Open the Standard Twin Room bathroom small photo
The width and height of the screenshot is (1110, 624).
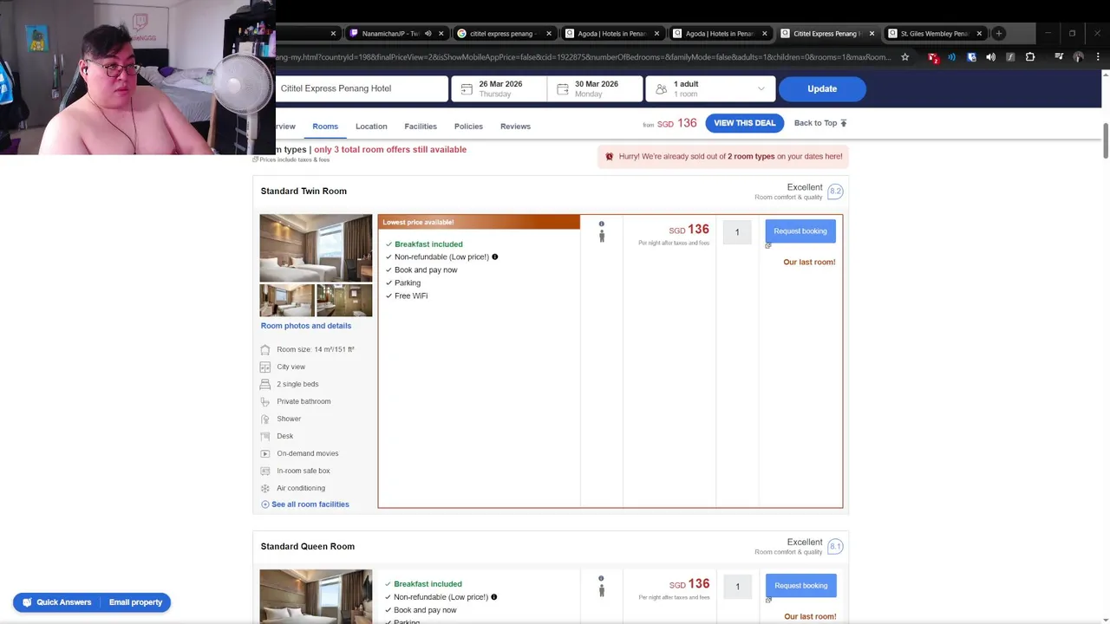(x=344, y=300)
